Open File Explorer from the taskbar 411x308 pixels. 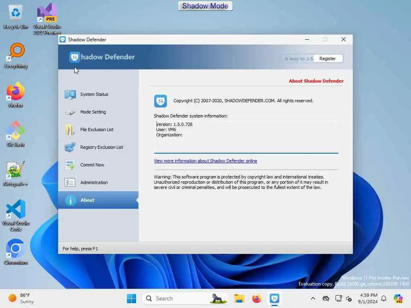239,298
